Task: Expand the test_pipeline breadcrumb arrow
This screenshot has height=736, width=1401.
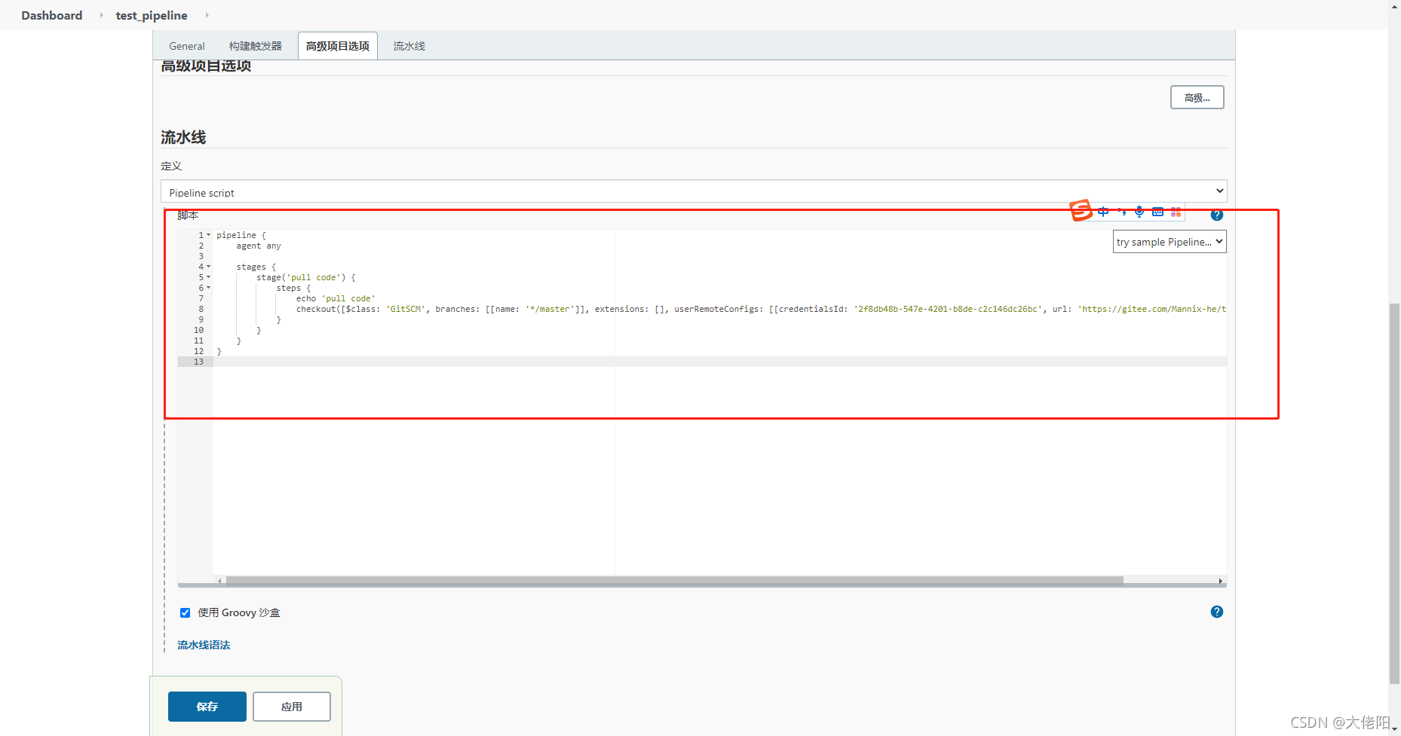Action: click(207, 15)
